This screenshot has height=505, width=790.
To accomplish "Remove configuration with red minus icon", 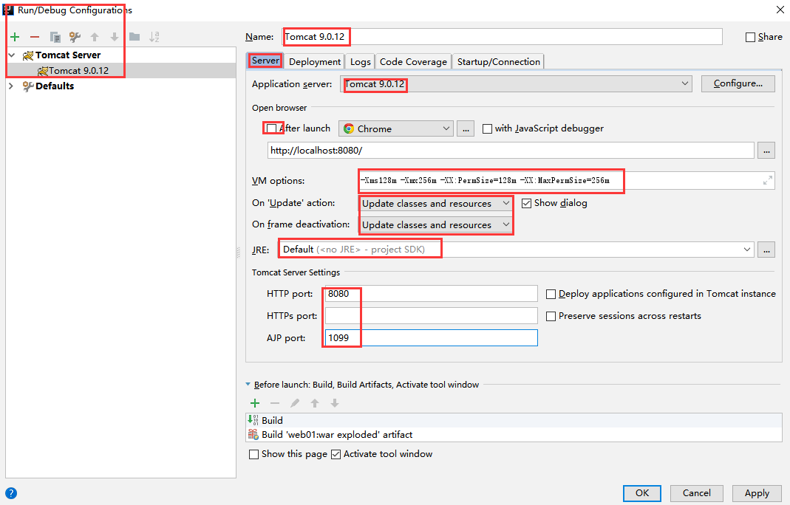I will pyautogui.click(x=35, y=37).
